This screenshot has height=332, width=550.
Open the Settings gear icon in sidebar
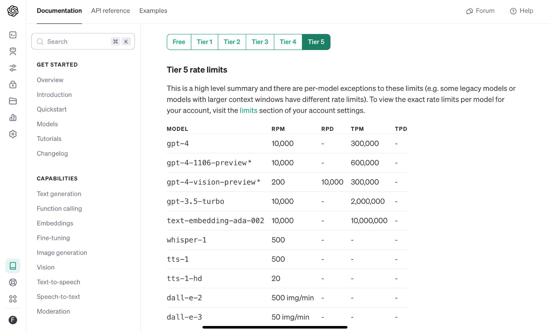[x=13, y=134]
